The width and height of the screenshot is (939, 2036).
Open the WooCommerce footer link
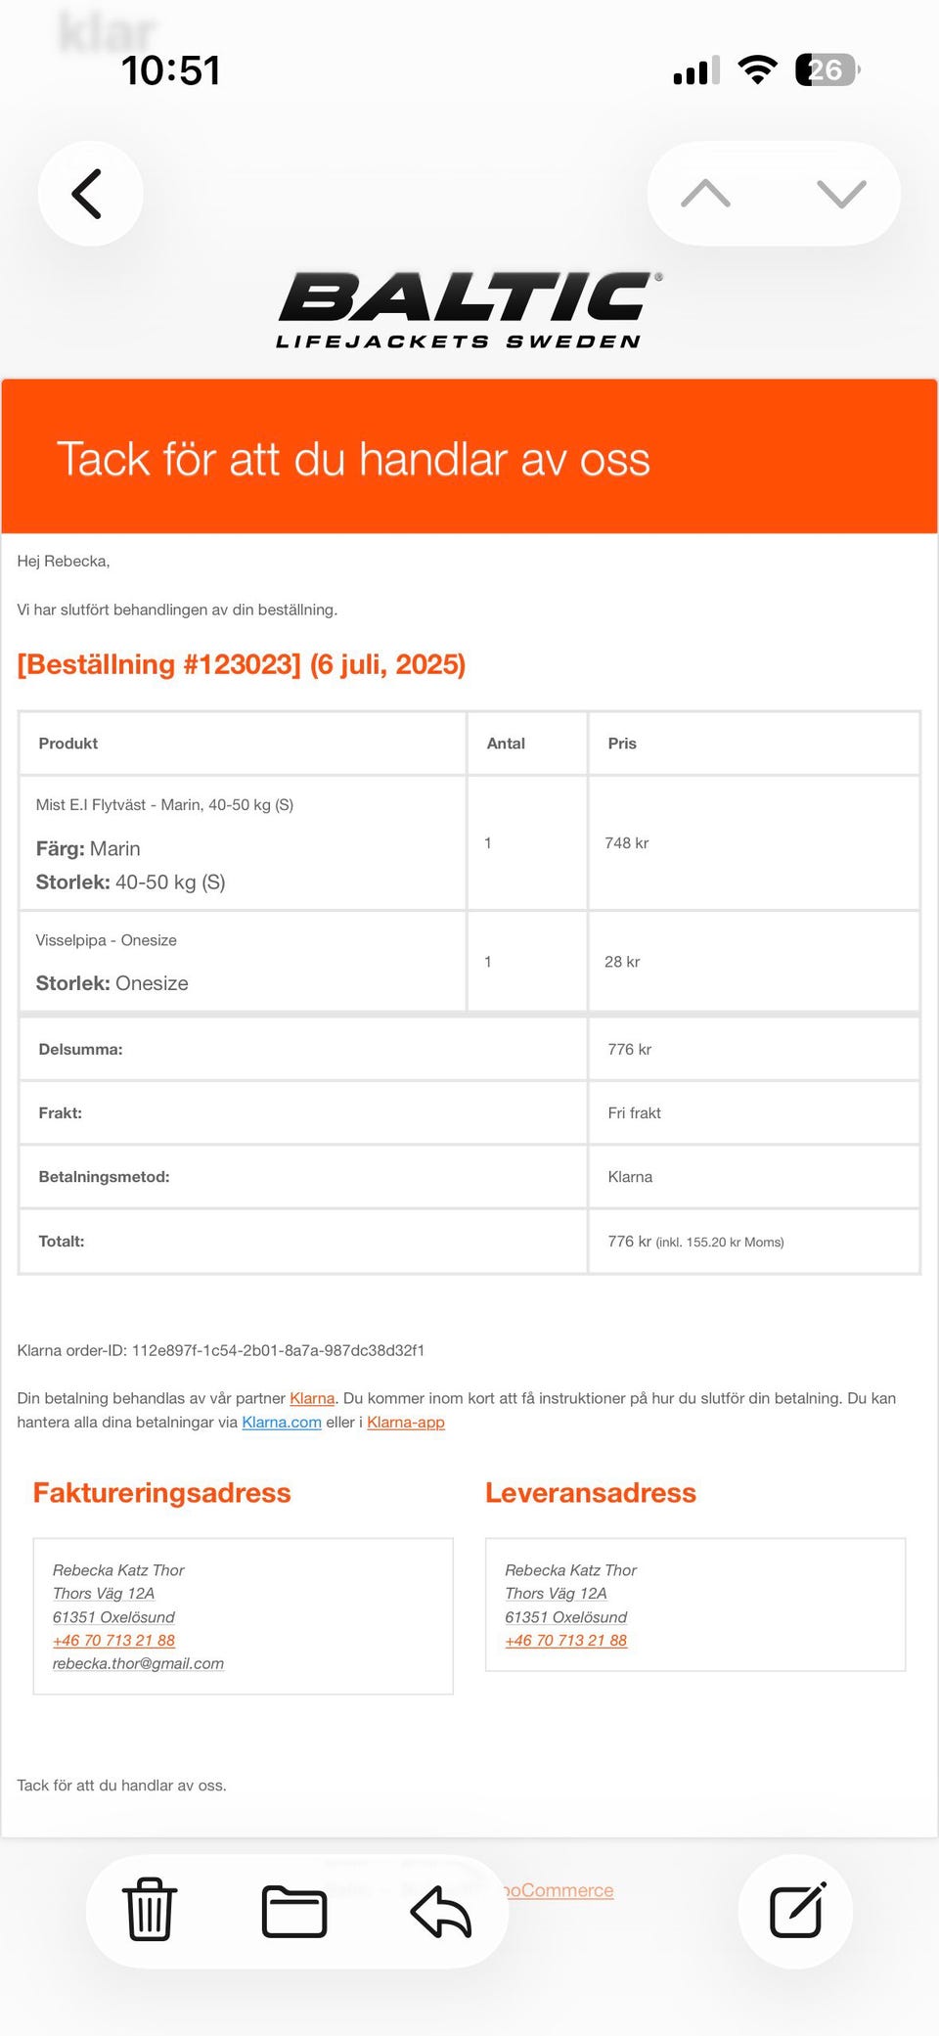[559, 1890]
